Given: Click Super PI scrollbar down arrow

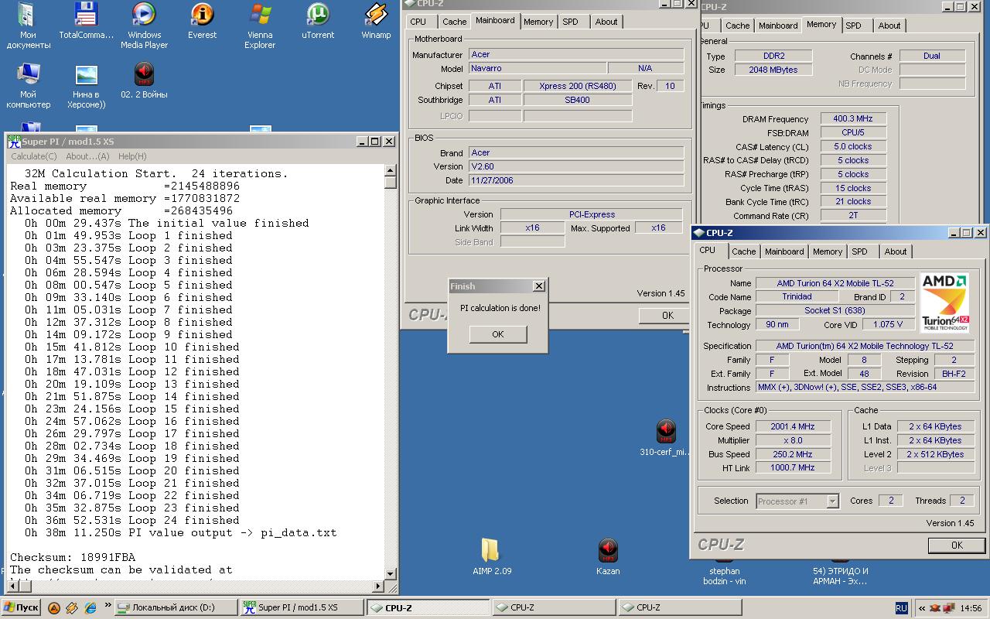Looking at the screenshot, I should pos(391,573).
